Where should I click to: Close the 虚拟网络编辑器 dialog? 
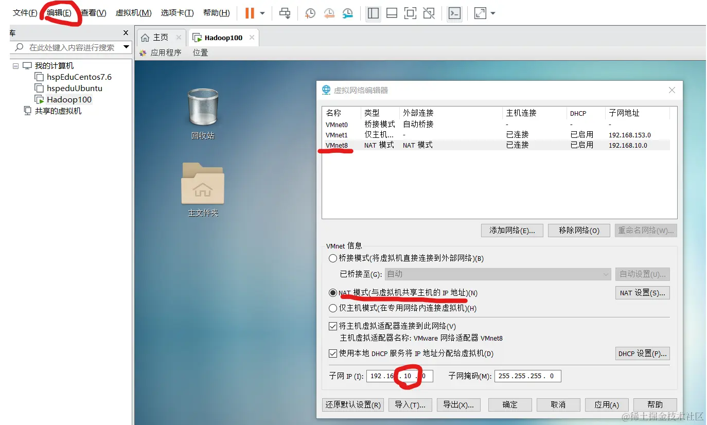pos(671,90)
